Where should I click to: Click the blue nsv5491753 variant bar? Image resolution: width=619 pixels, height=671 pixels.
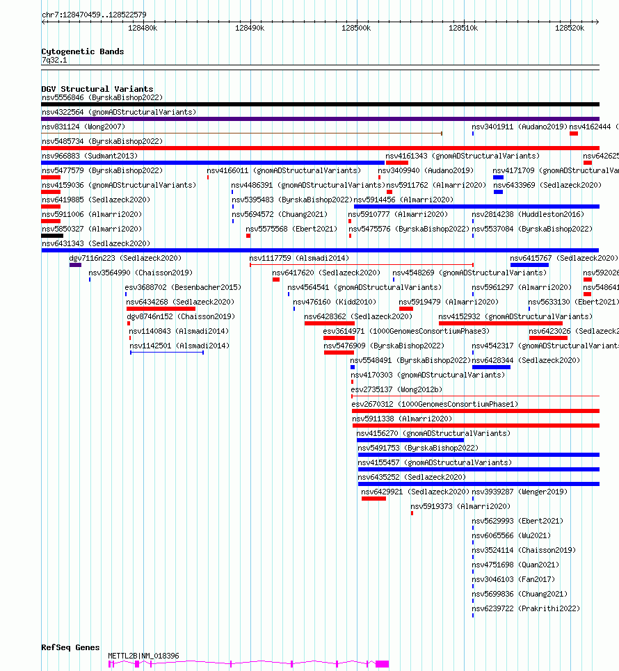click(479, 455)
